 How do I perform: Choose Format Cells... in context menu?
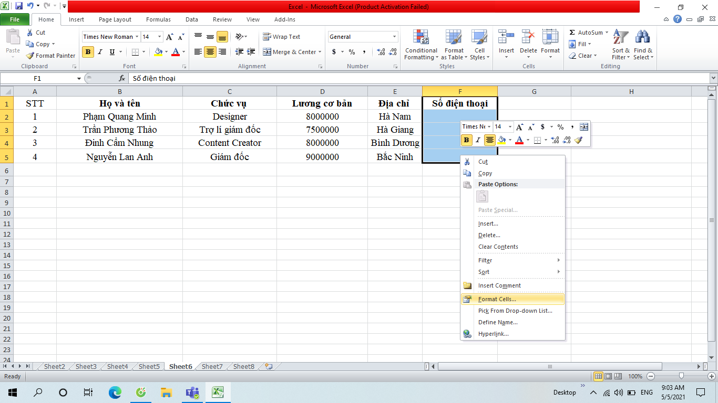[x=512, y=299]
